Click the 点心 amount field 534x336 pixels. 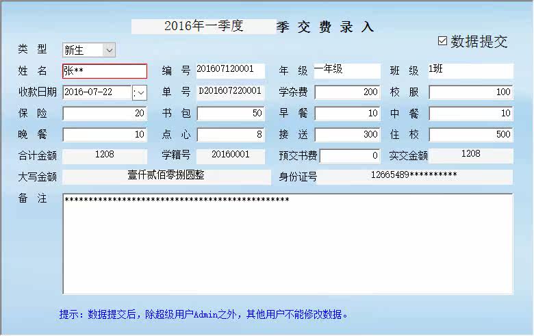(x=231, y=134)
